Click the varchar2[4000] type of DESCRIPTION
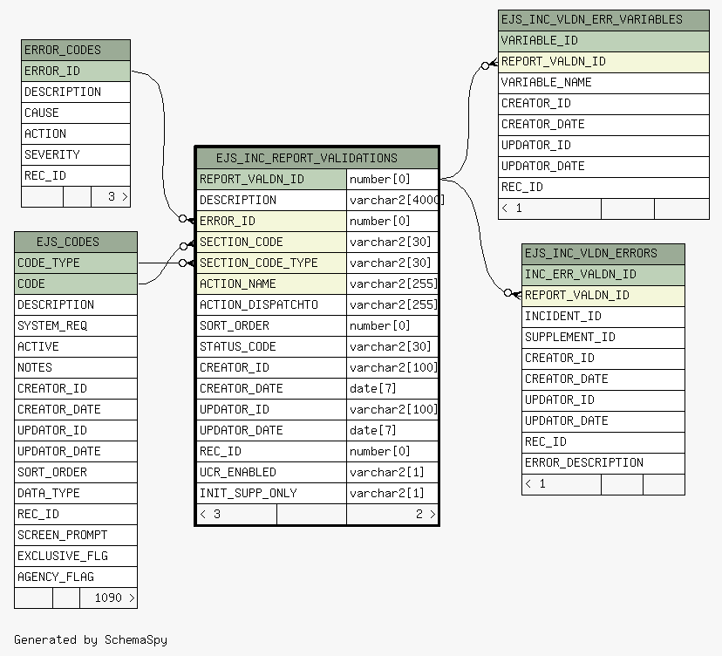 click(x=392, y=200)
